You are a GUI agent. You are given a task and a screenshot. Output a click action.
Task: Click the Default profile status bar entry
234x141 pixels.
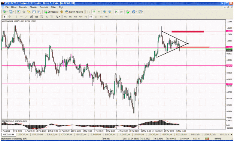tap(106, 139)
